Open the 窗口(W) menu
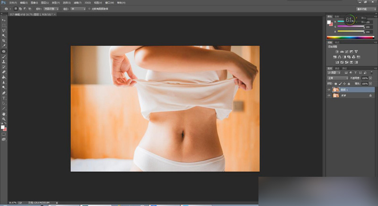Viewport: 378px width, 206px height. [x=110, y=3]
